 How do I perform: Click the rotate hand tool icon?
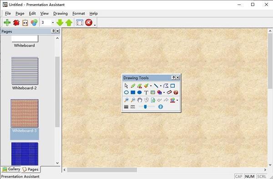point(146,100)
